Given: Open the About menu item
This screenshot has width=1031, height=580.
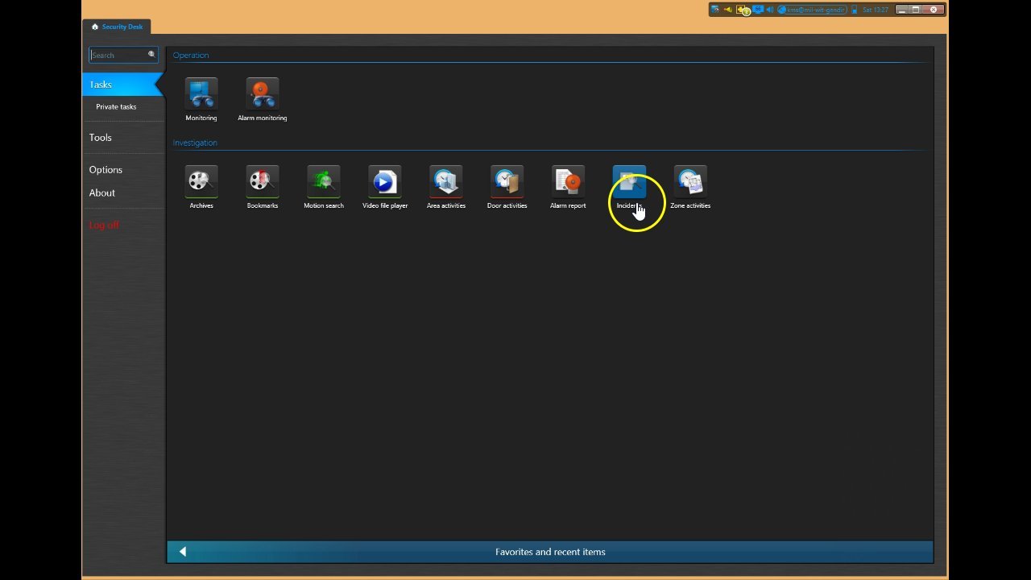Looking at the screenshot, I should coord(102,193).
